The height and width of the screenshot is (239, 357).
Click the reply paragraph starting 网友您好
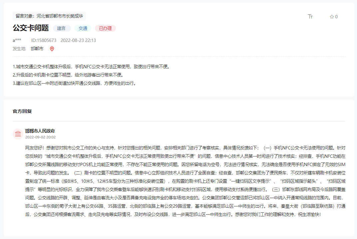[185, 181]
